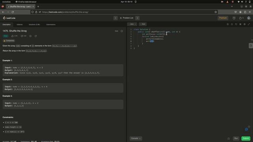Screen dimensions: 253x142
Task: Click the editor shortcuts icon
Action: (240, 24)
